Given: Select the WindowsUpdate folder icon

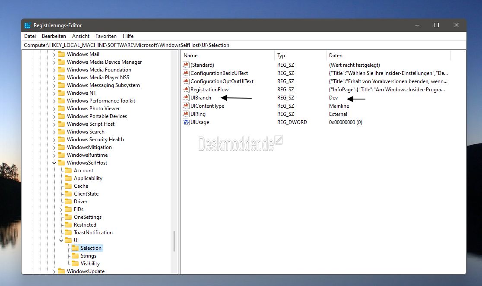Looking at the screenshot, I should 61,271.
